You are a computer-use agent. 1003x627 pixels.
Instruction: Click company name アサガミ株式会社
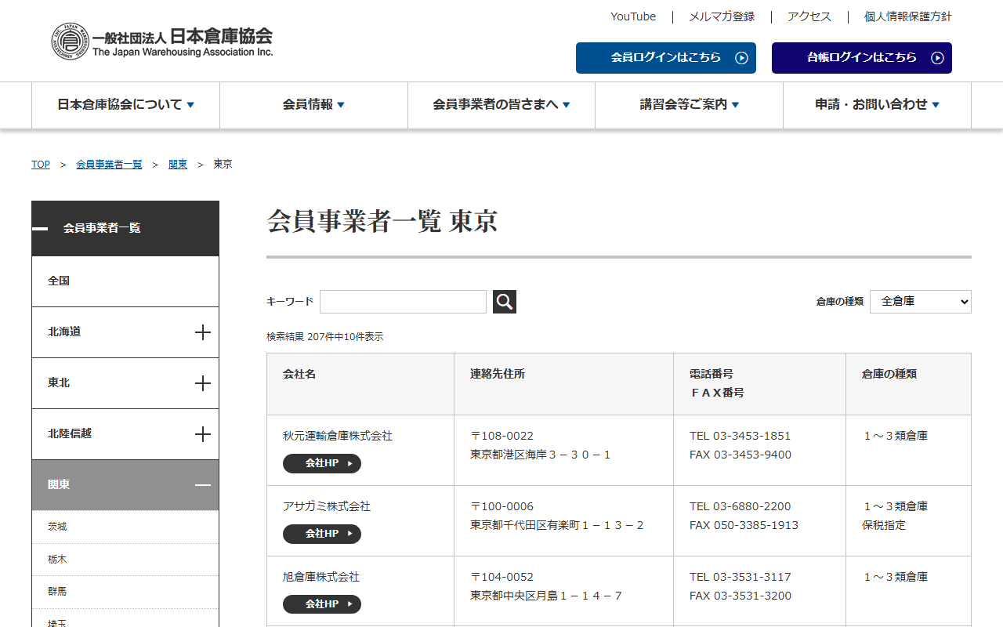[327, 506]
